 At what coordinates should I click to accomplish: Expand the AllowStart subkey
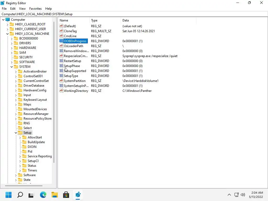[20, 138]
